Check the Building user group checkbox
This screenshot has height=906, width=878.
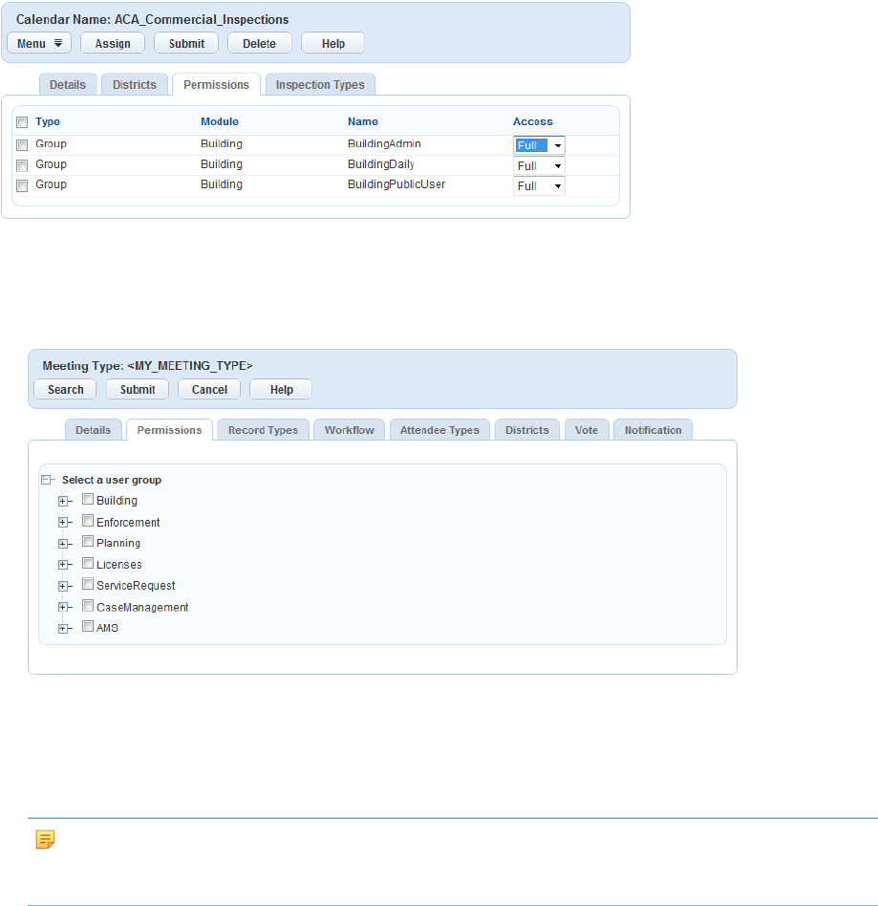pyautogui.click(x=88, y=499)
